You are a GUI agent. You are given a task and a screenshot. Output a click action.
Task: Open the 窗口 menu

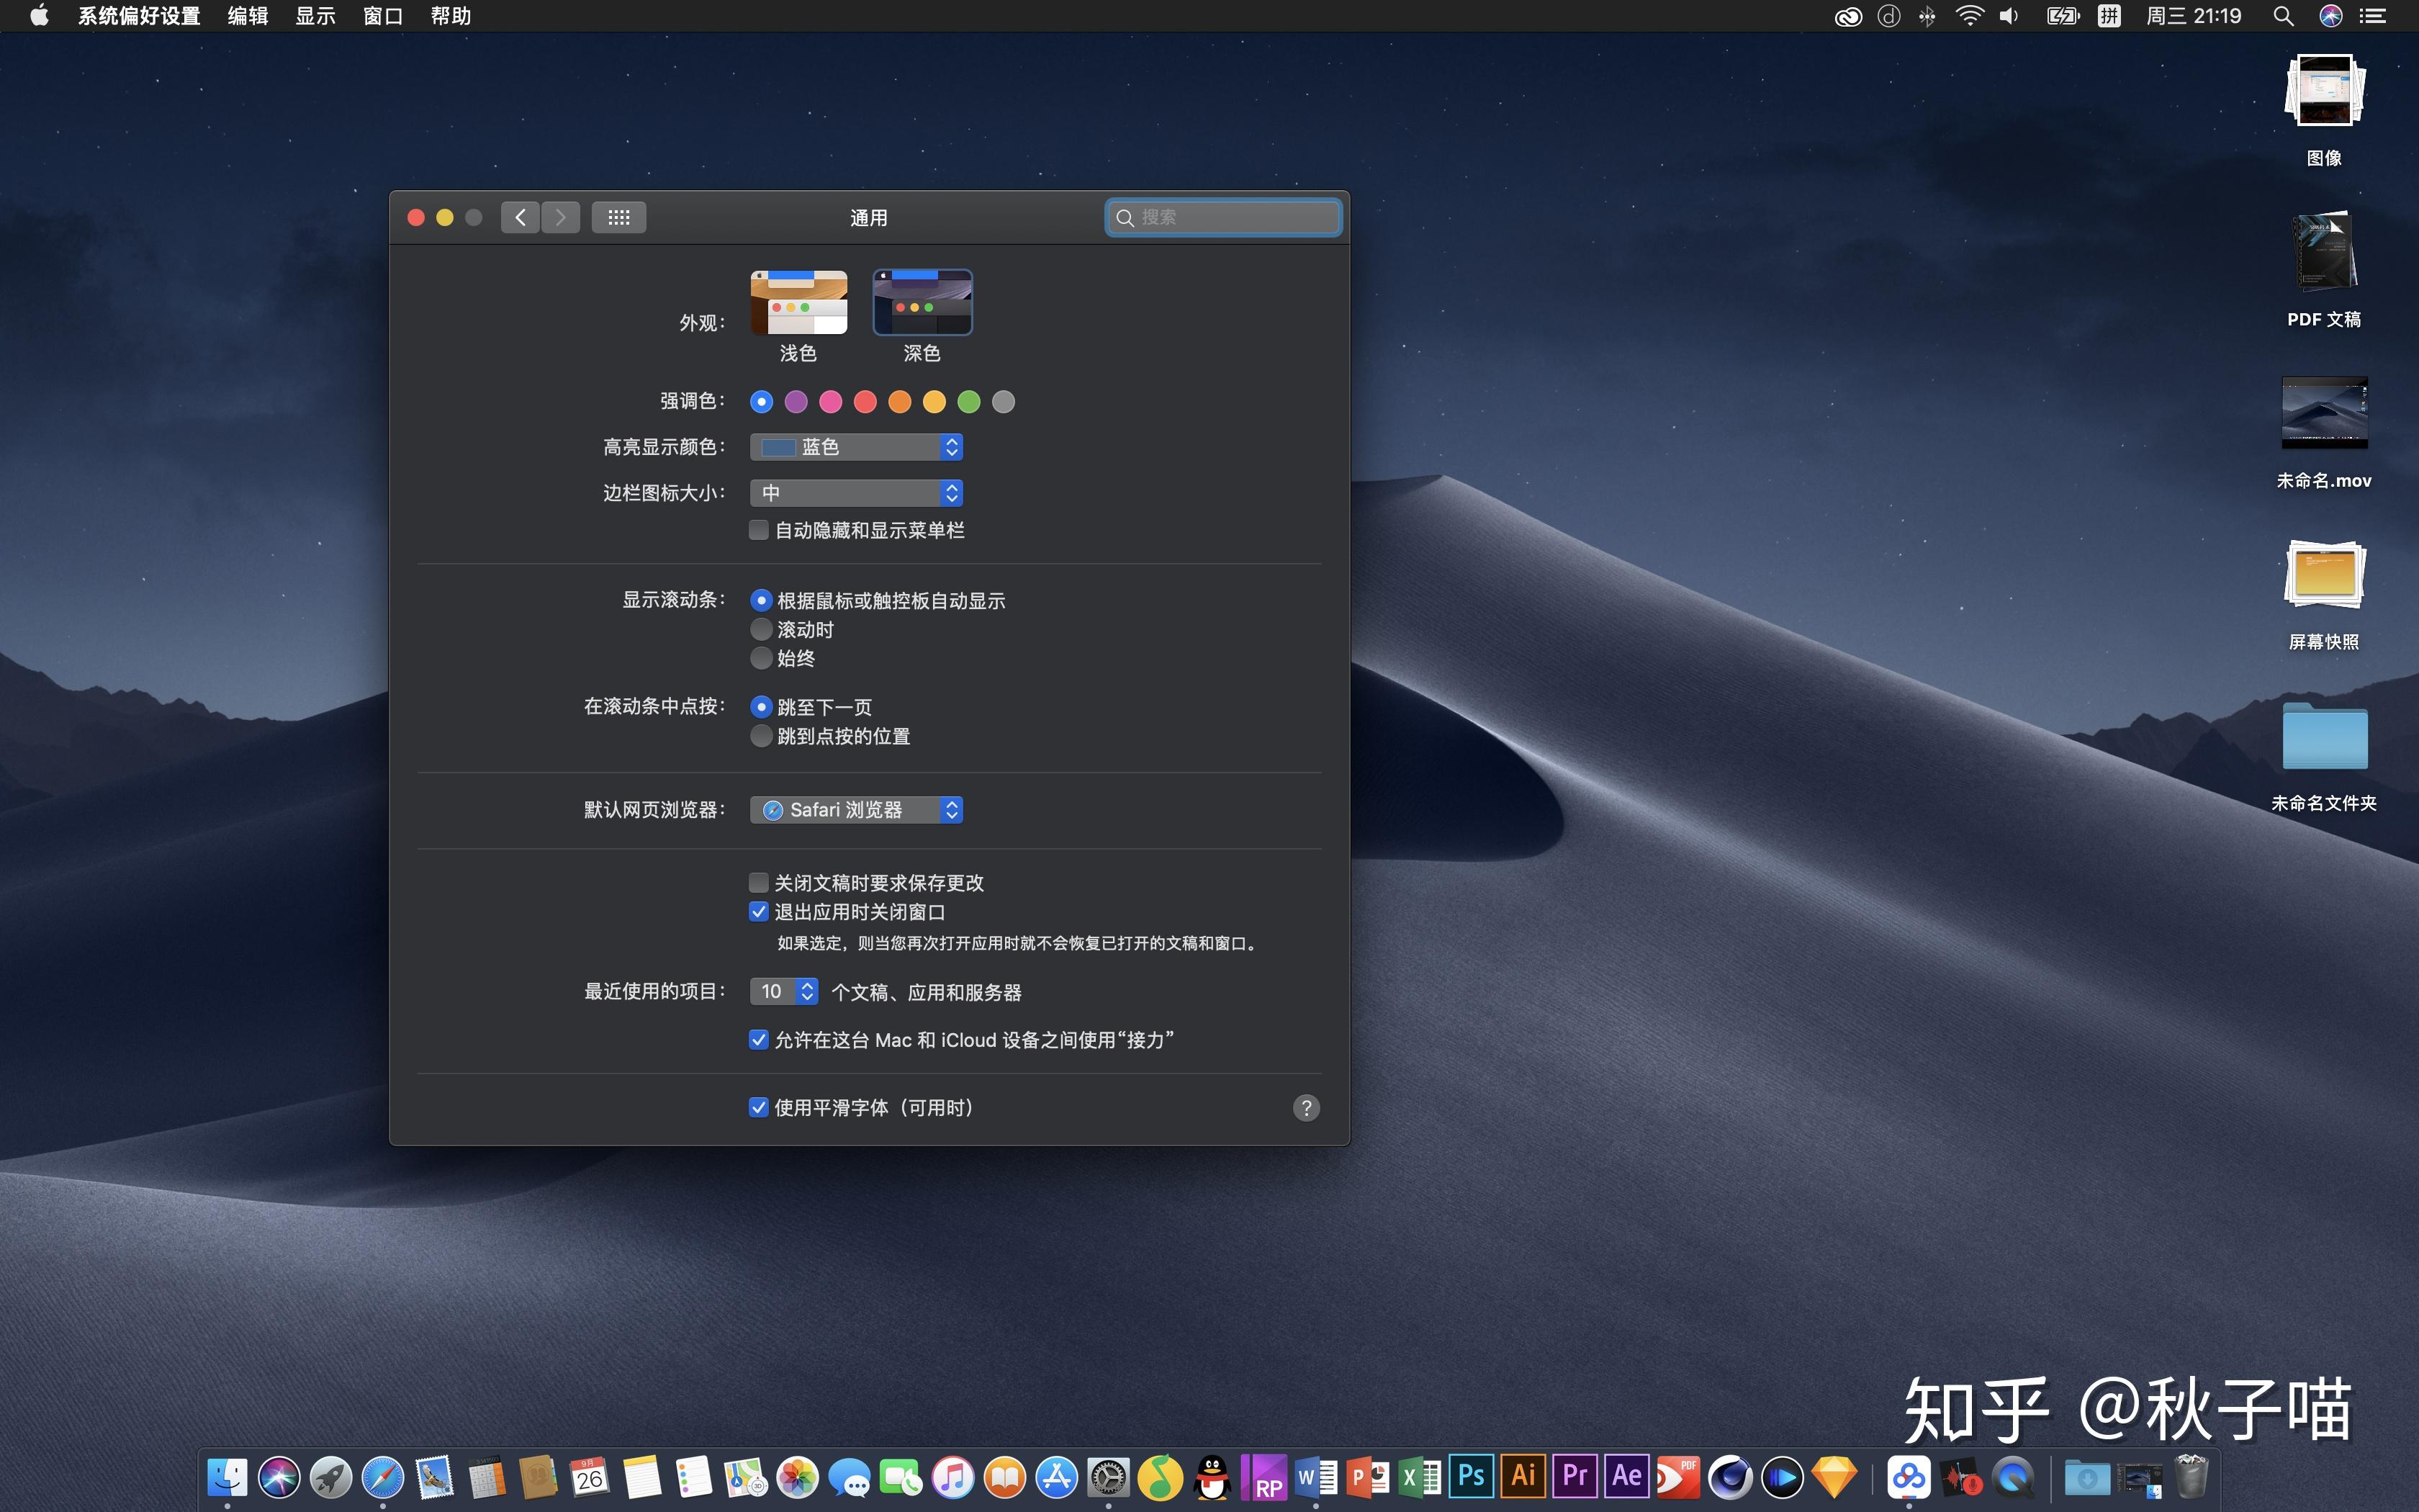(383, 16)
